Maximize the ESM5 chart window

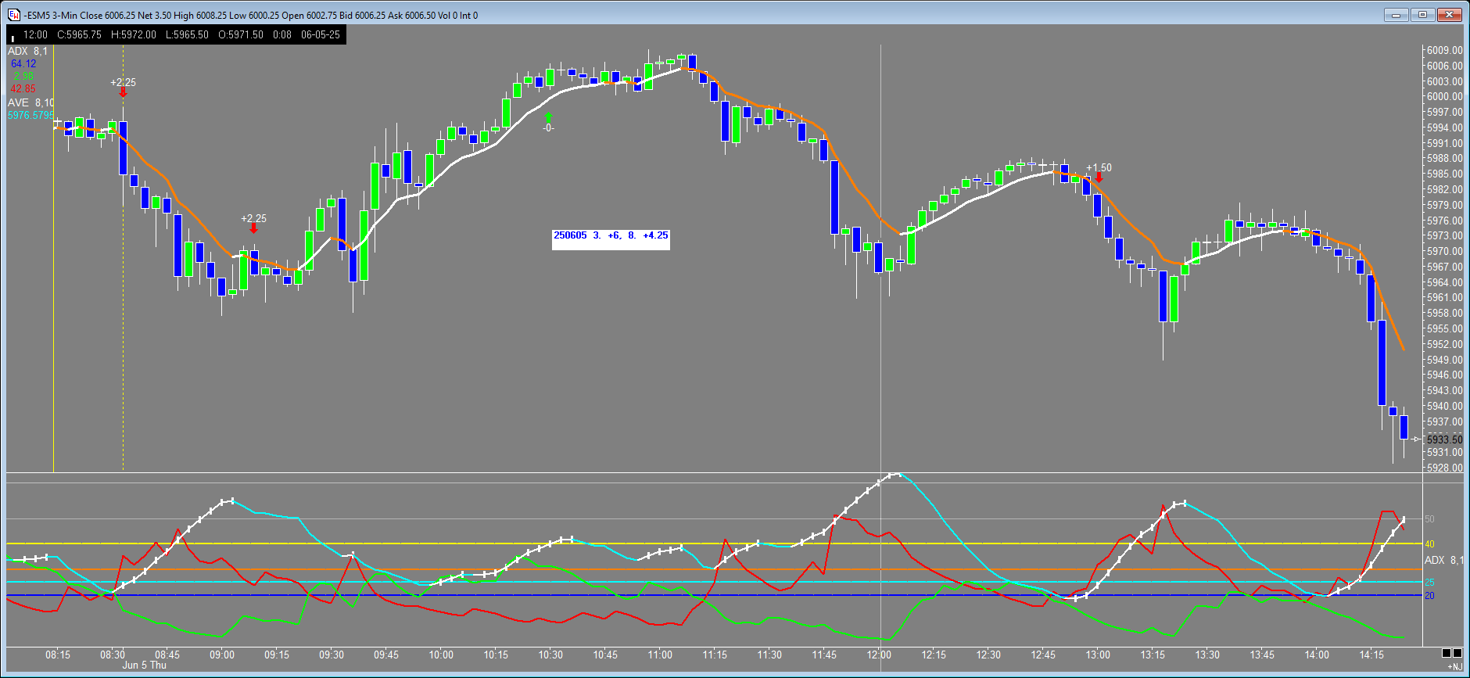[1423, 15]
